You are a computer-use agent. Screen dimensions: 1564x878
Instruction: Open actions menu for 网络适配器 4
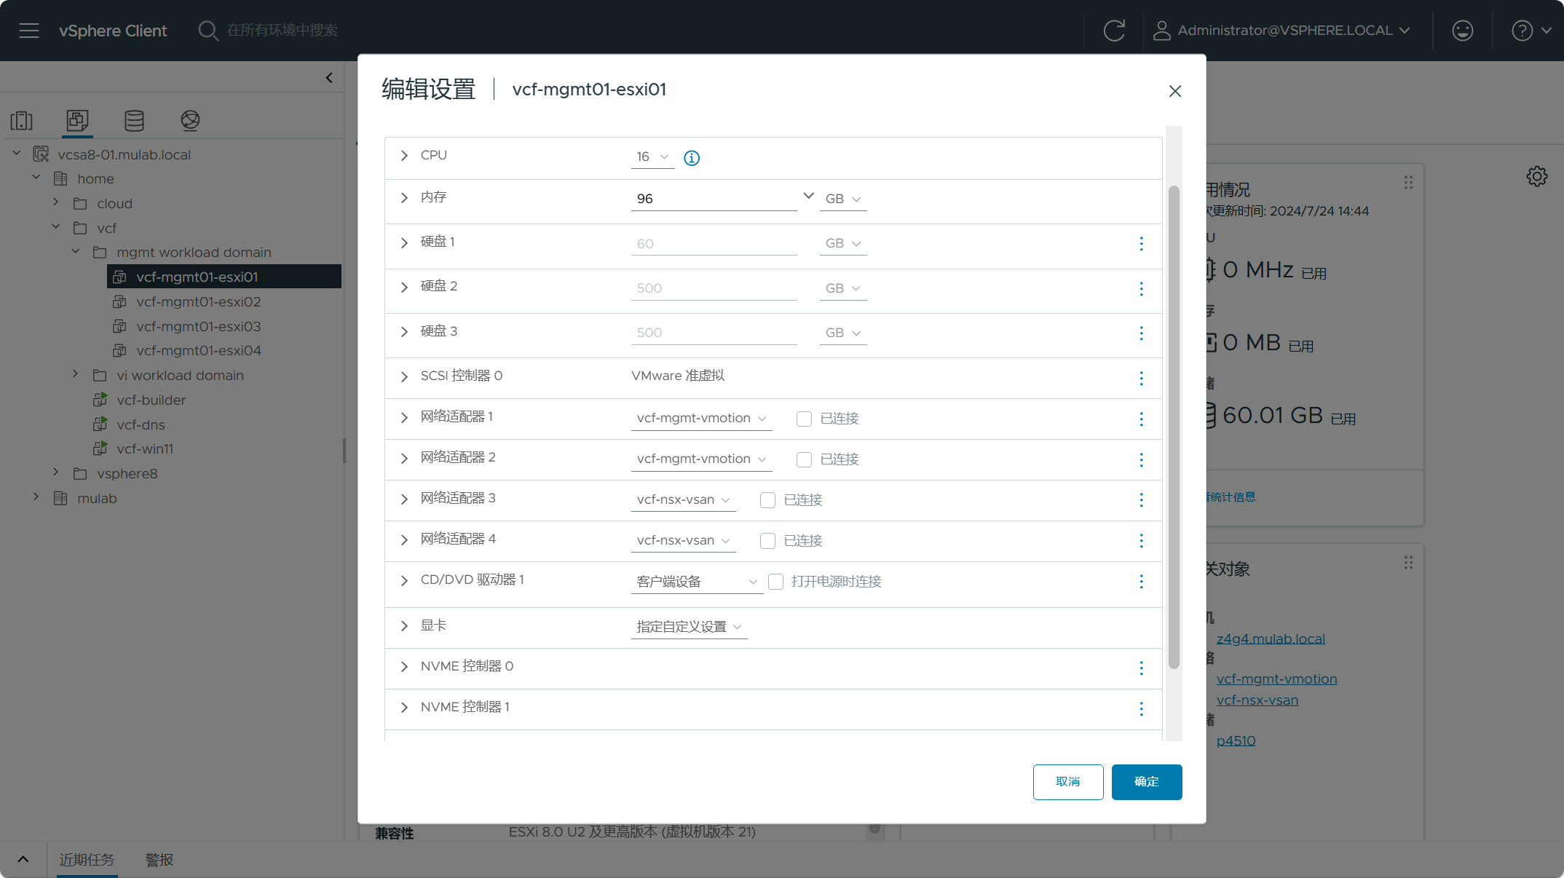point(1141,541)
